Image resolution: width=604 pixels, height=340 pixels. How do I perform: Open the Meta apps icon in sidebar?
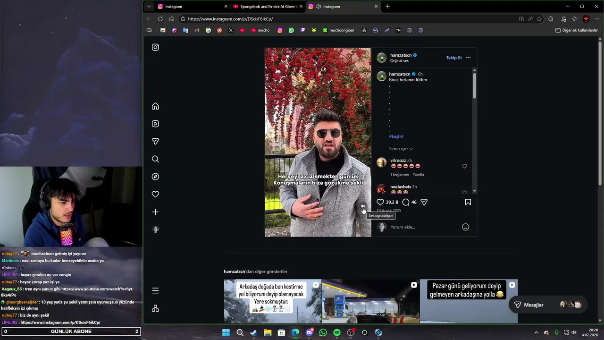[x=155, y=308]
